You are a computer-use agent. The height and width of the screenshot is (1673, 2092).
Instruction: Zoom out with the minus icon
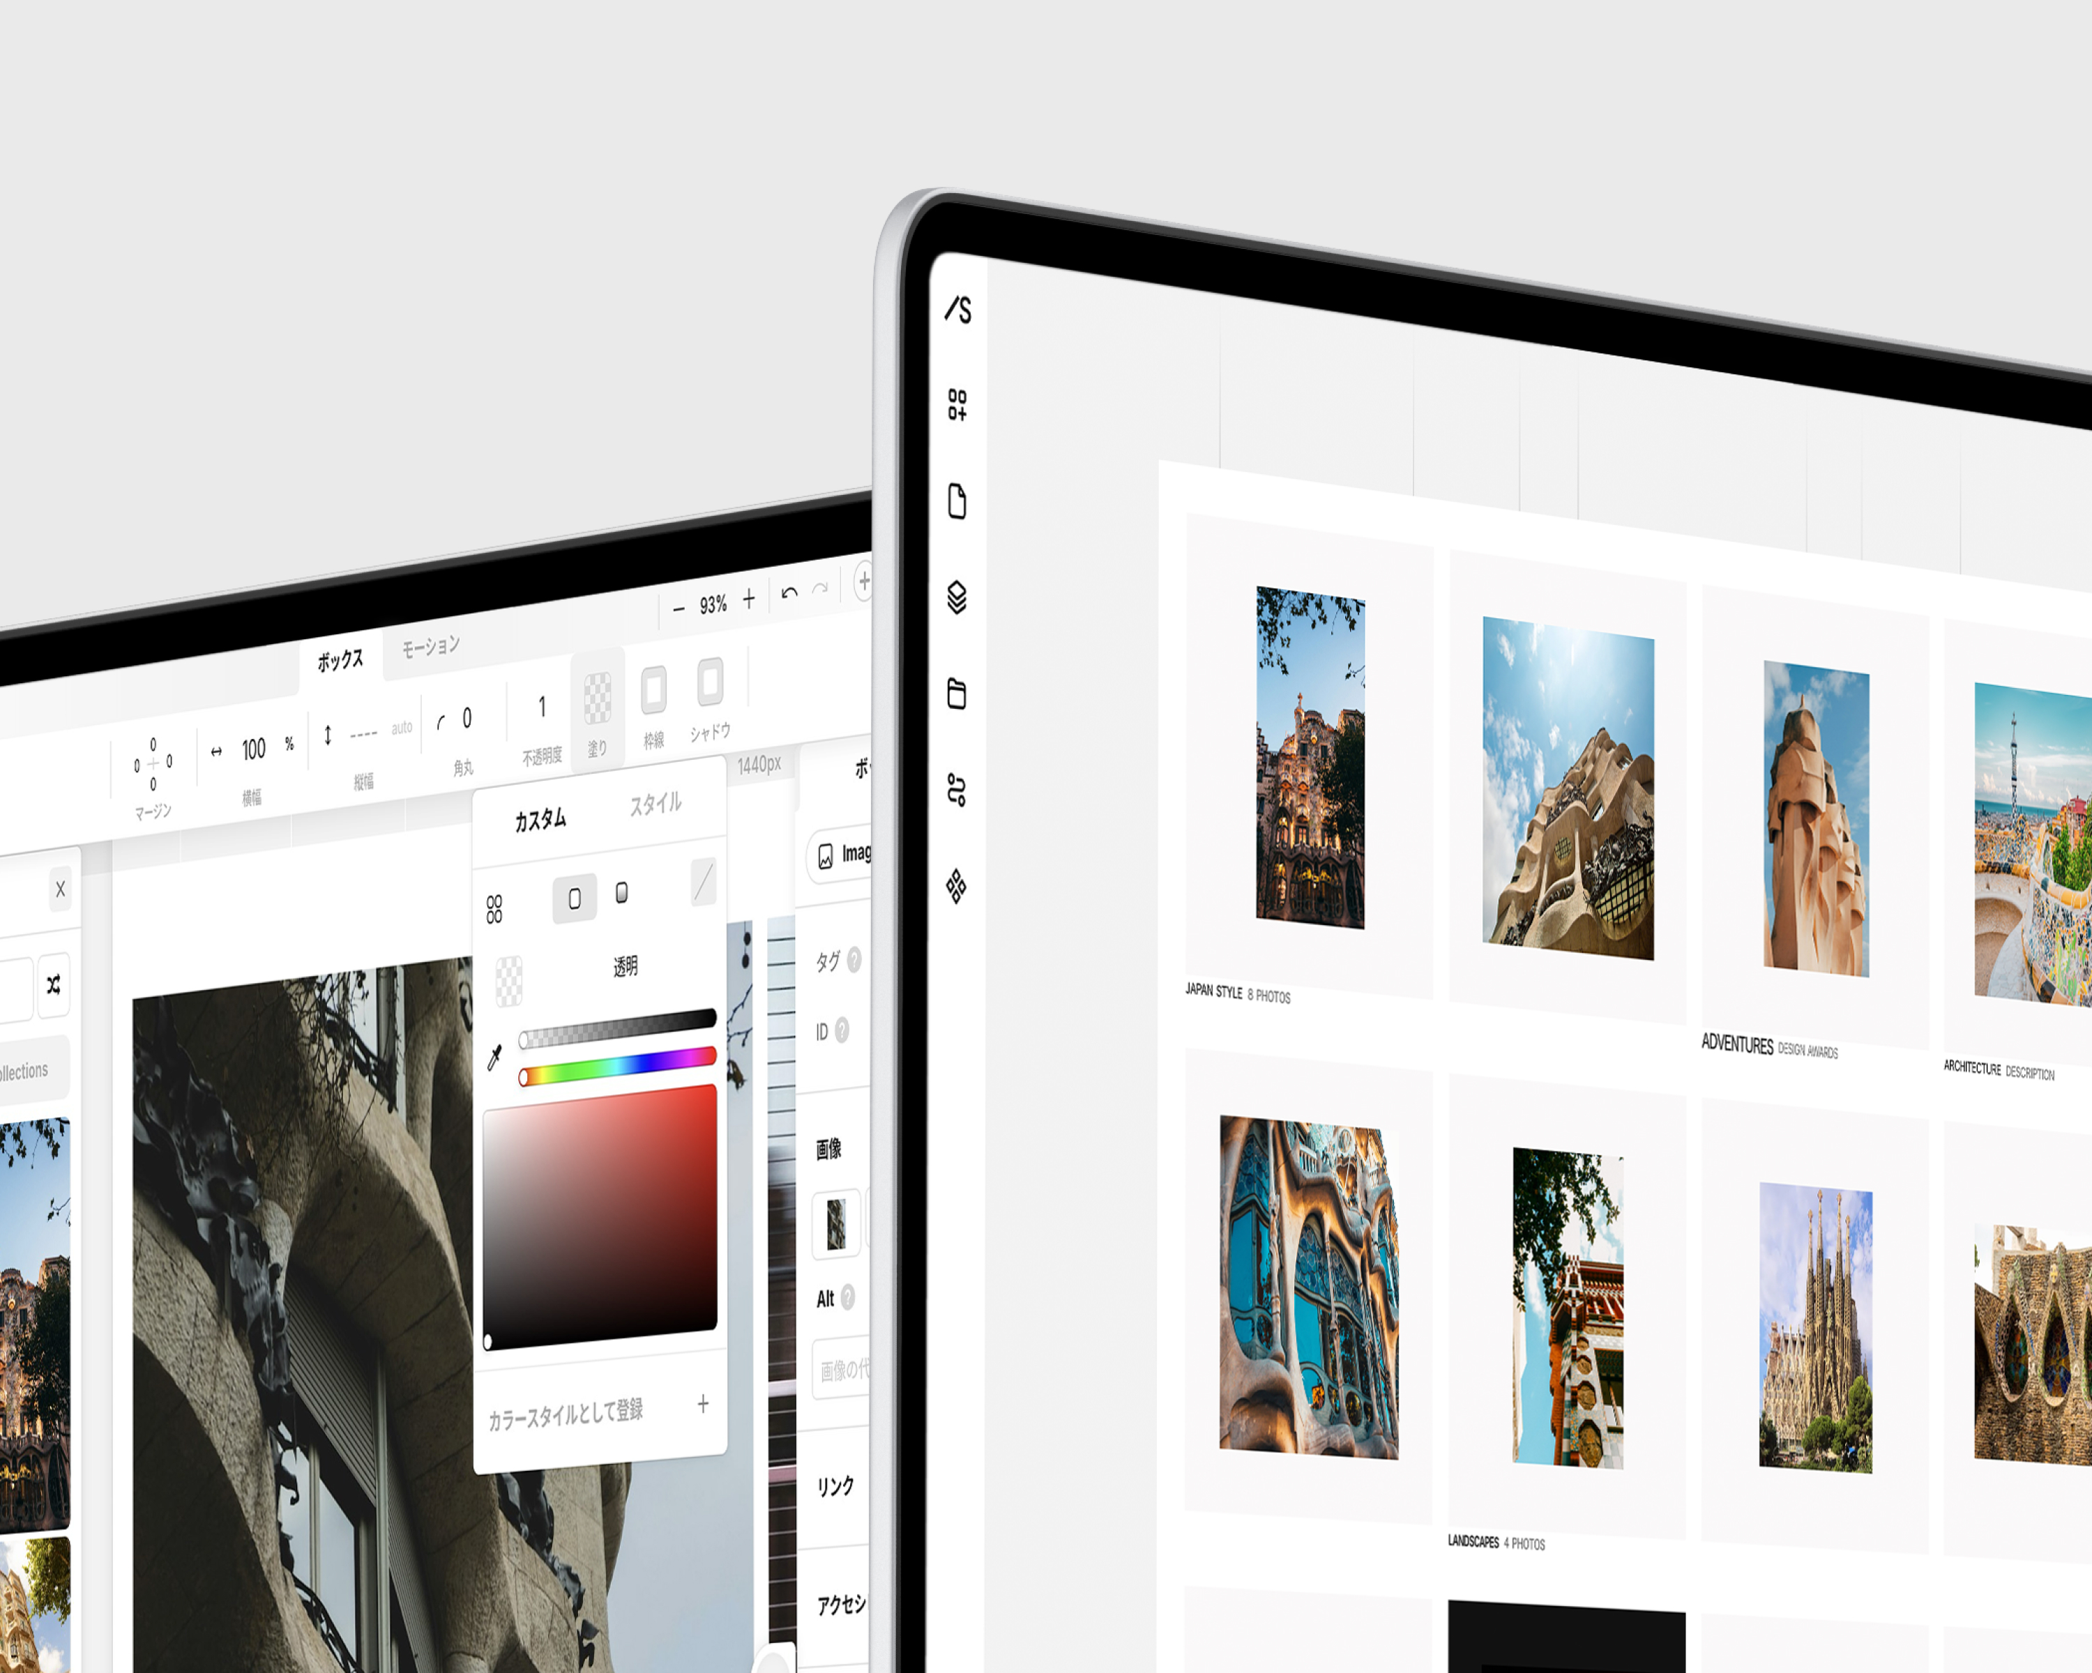tap(679, 609)
